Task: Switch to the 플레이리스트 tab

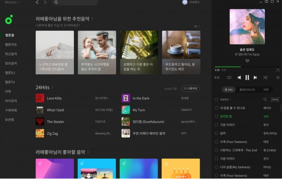Action: (x=247, y=89)
